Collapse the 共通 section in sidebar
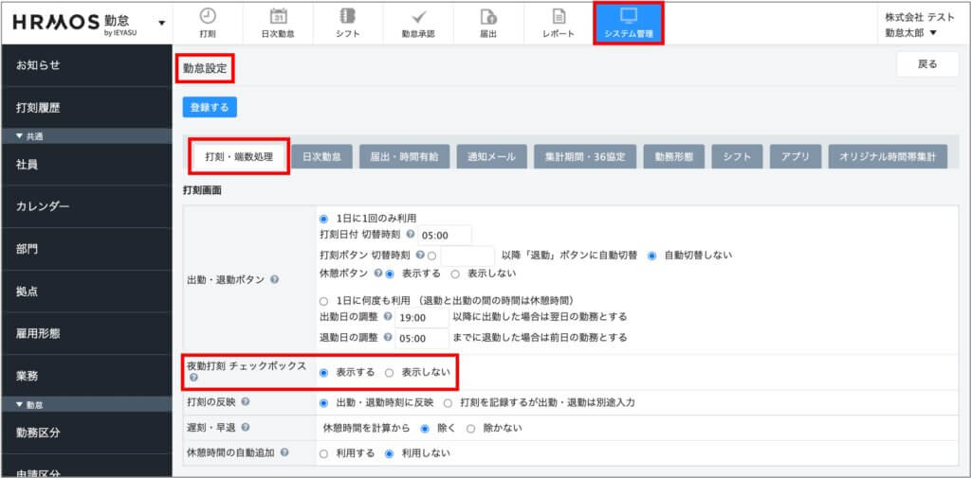 pos(21,136)
